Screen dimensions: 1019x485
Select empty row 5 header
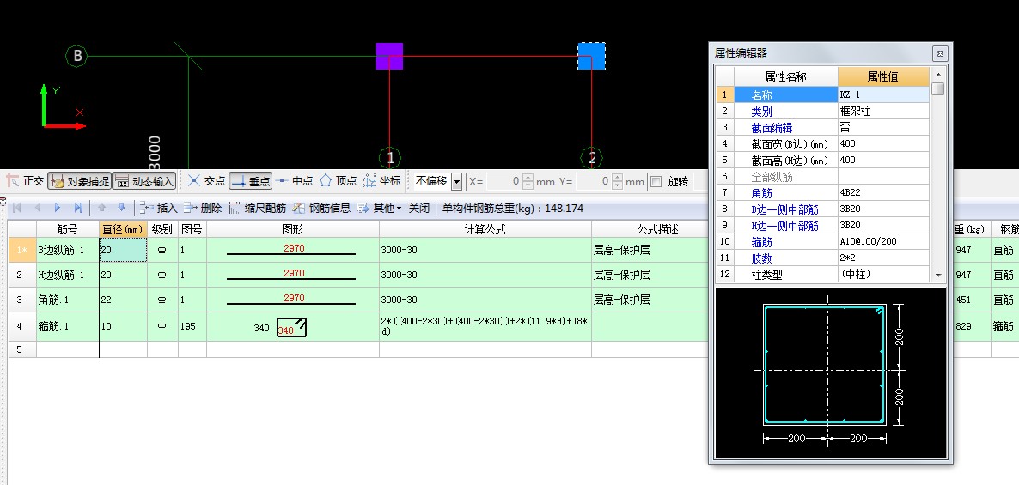click(x=21, y=349)
